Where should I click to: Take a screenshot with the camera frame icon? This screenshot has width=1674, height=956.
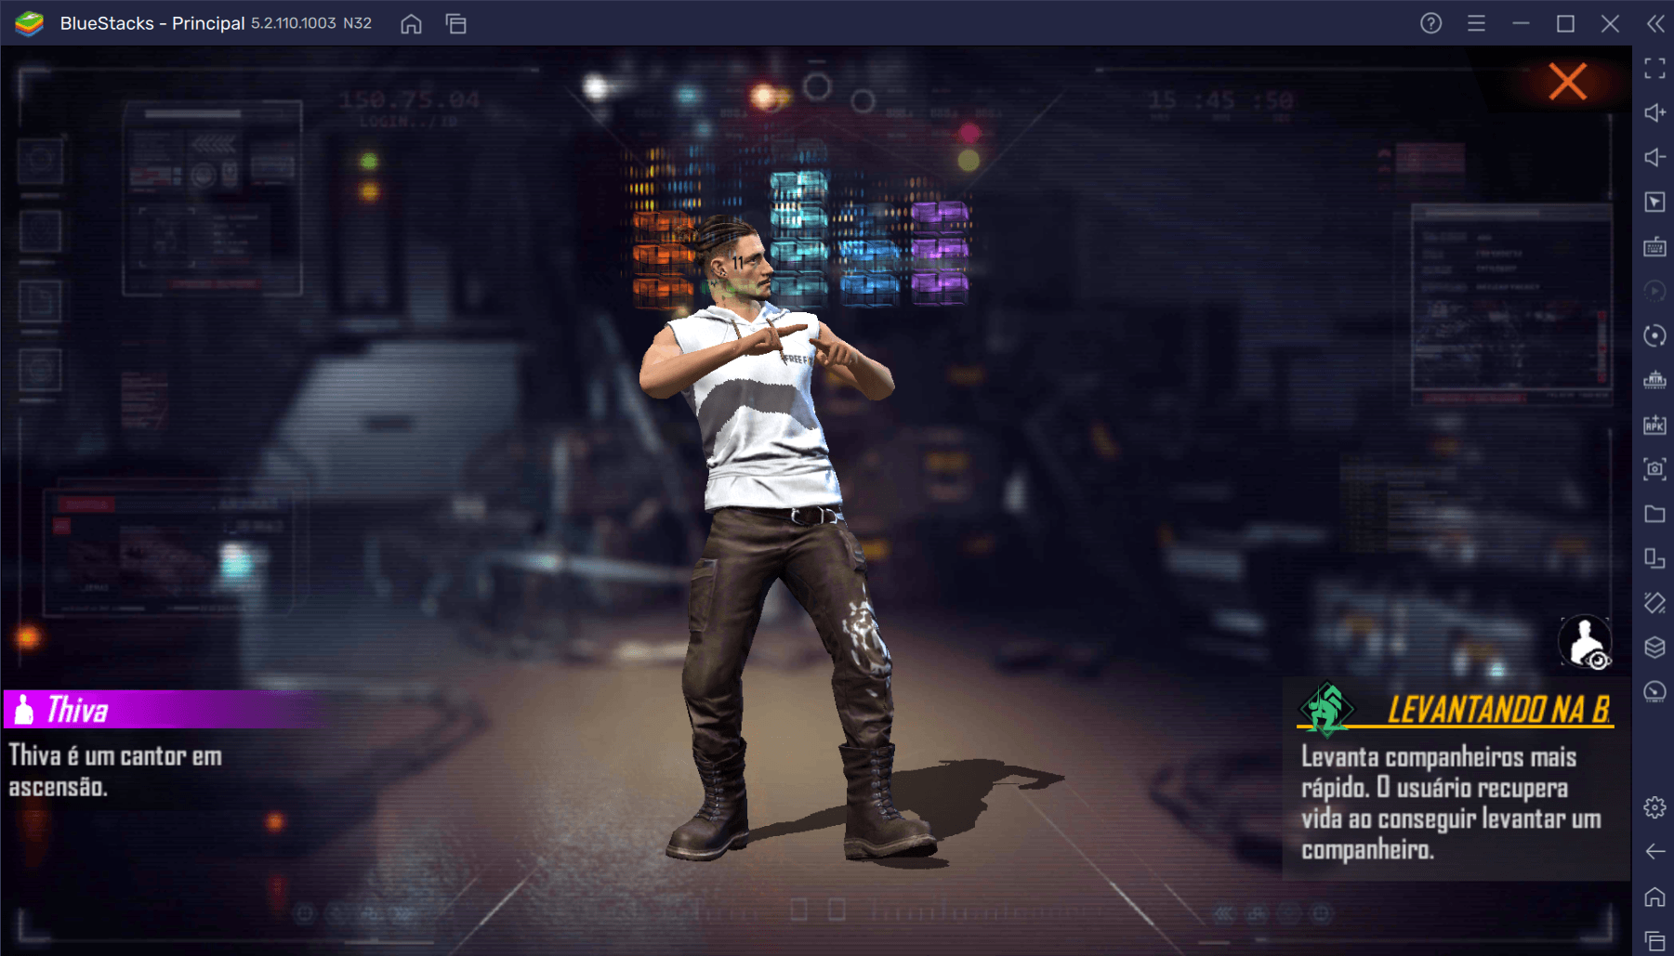(x=1654, y=469)
